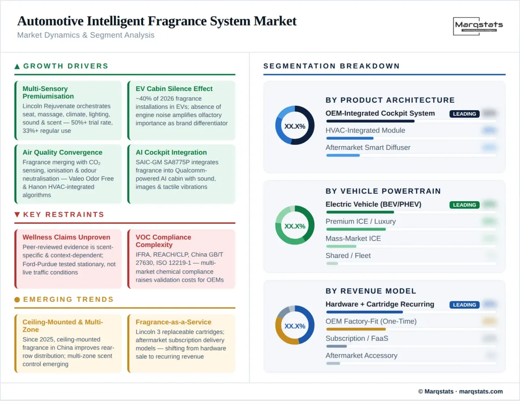Click the Ford-Purdue tested stationary description
Image resolution: width=520 pixels, height=401 pixels.
(69, 260)
